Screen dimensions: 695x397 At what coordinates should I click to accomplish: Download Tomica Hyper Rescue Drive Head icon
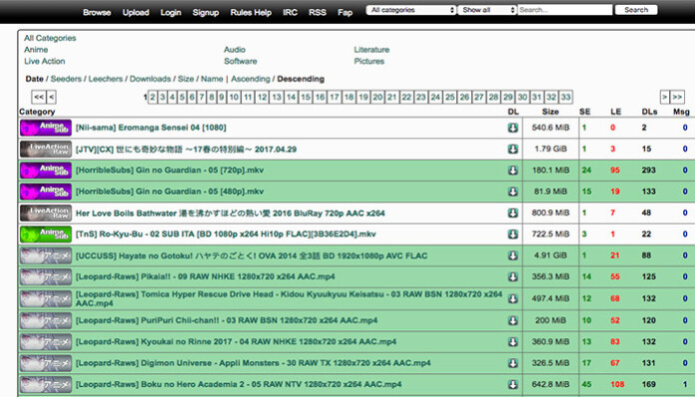point(513,298)
